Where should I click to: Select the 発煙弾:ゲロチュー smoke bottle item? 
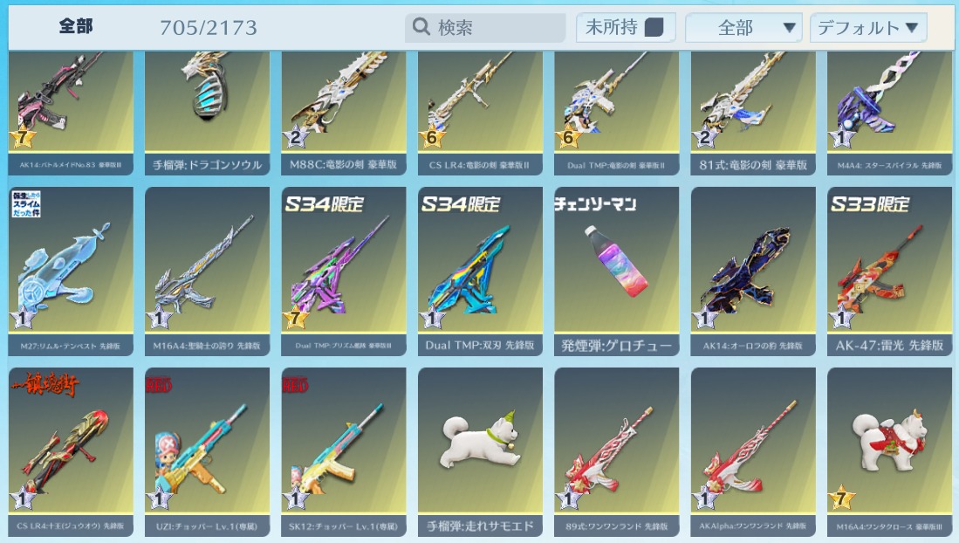coord(616,271)
